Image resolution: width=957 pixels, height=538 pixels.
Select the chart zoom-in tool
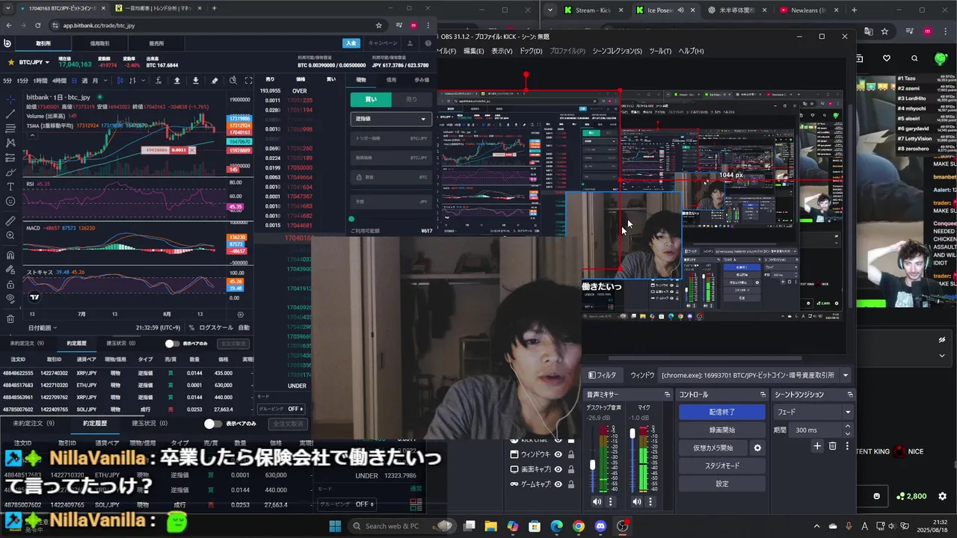pos(10,235)
